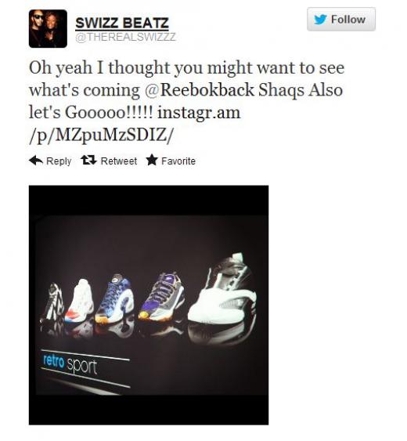Click the Twitter bird icon on Follow
The width and height of the screenshot is (407, 441).
click(320, 20)
